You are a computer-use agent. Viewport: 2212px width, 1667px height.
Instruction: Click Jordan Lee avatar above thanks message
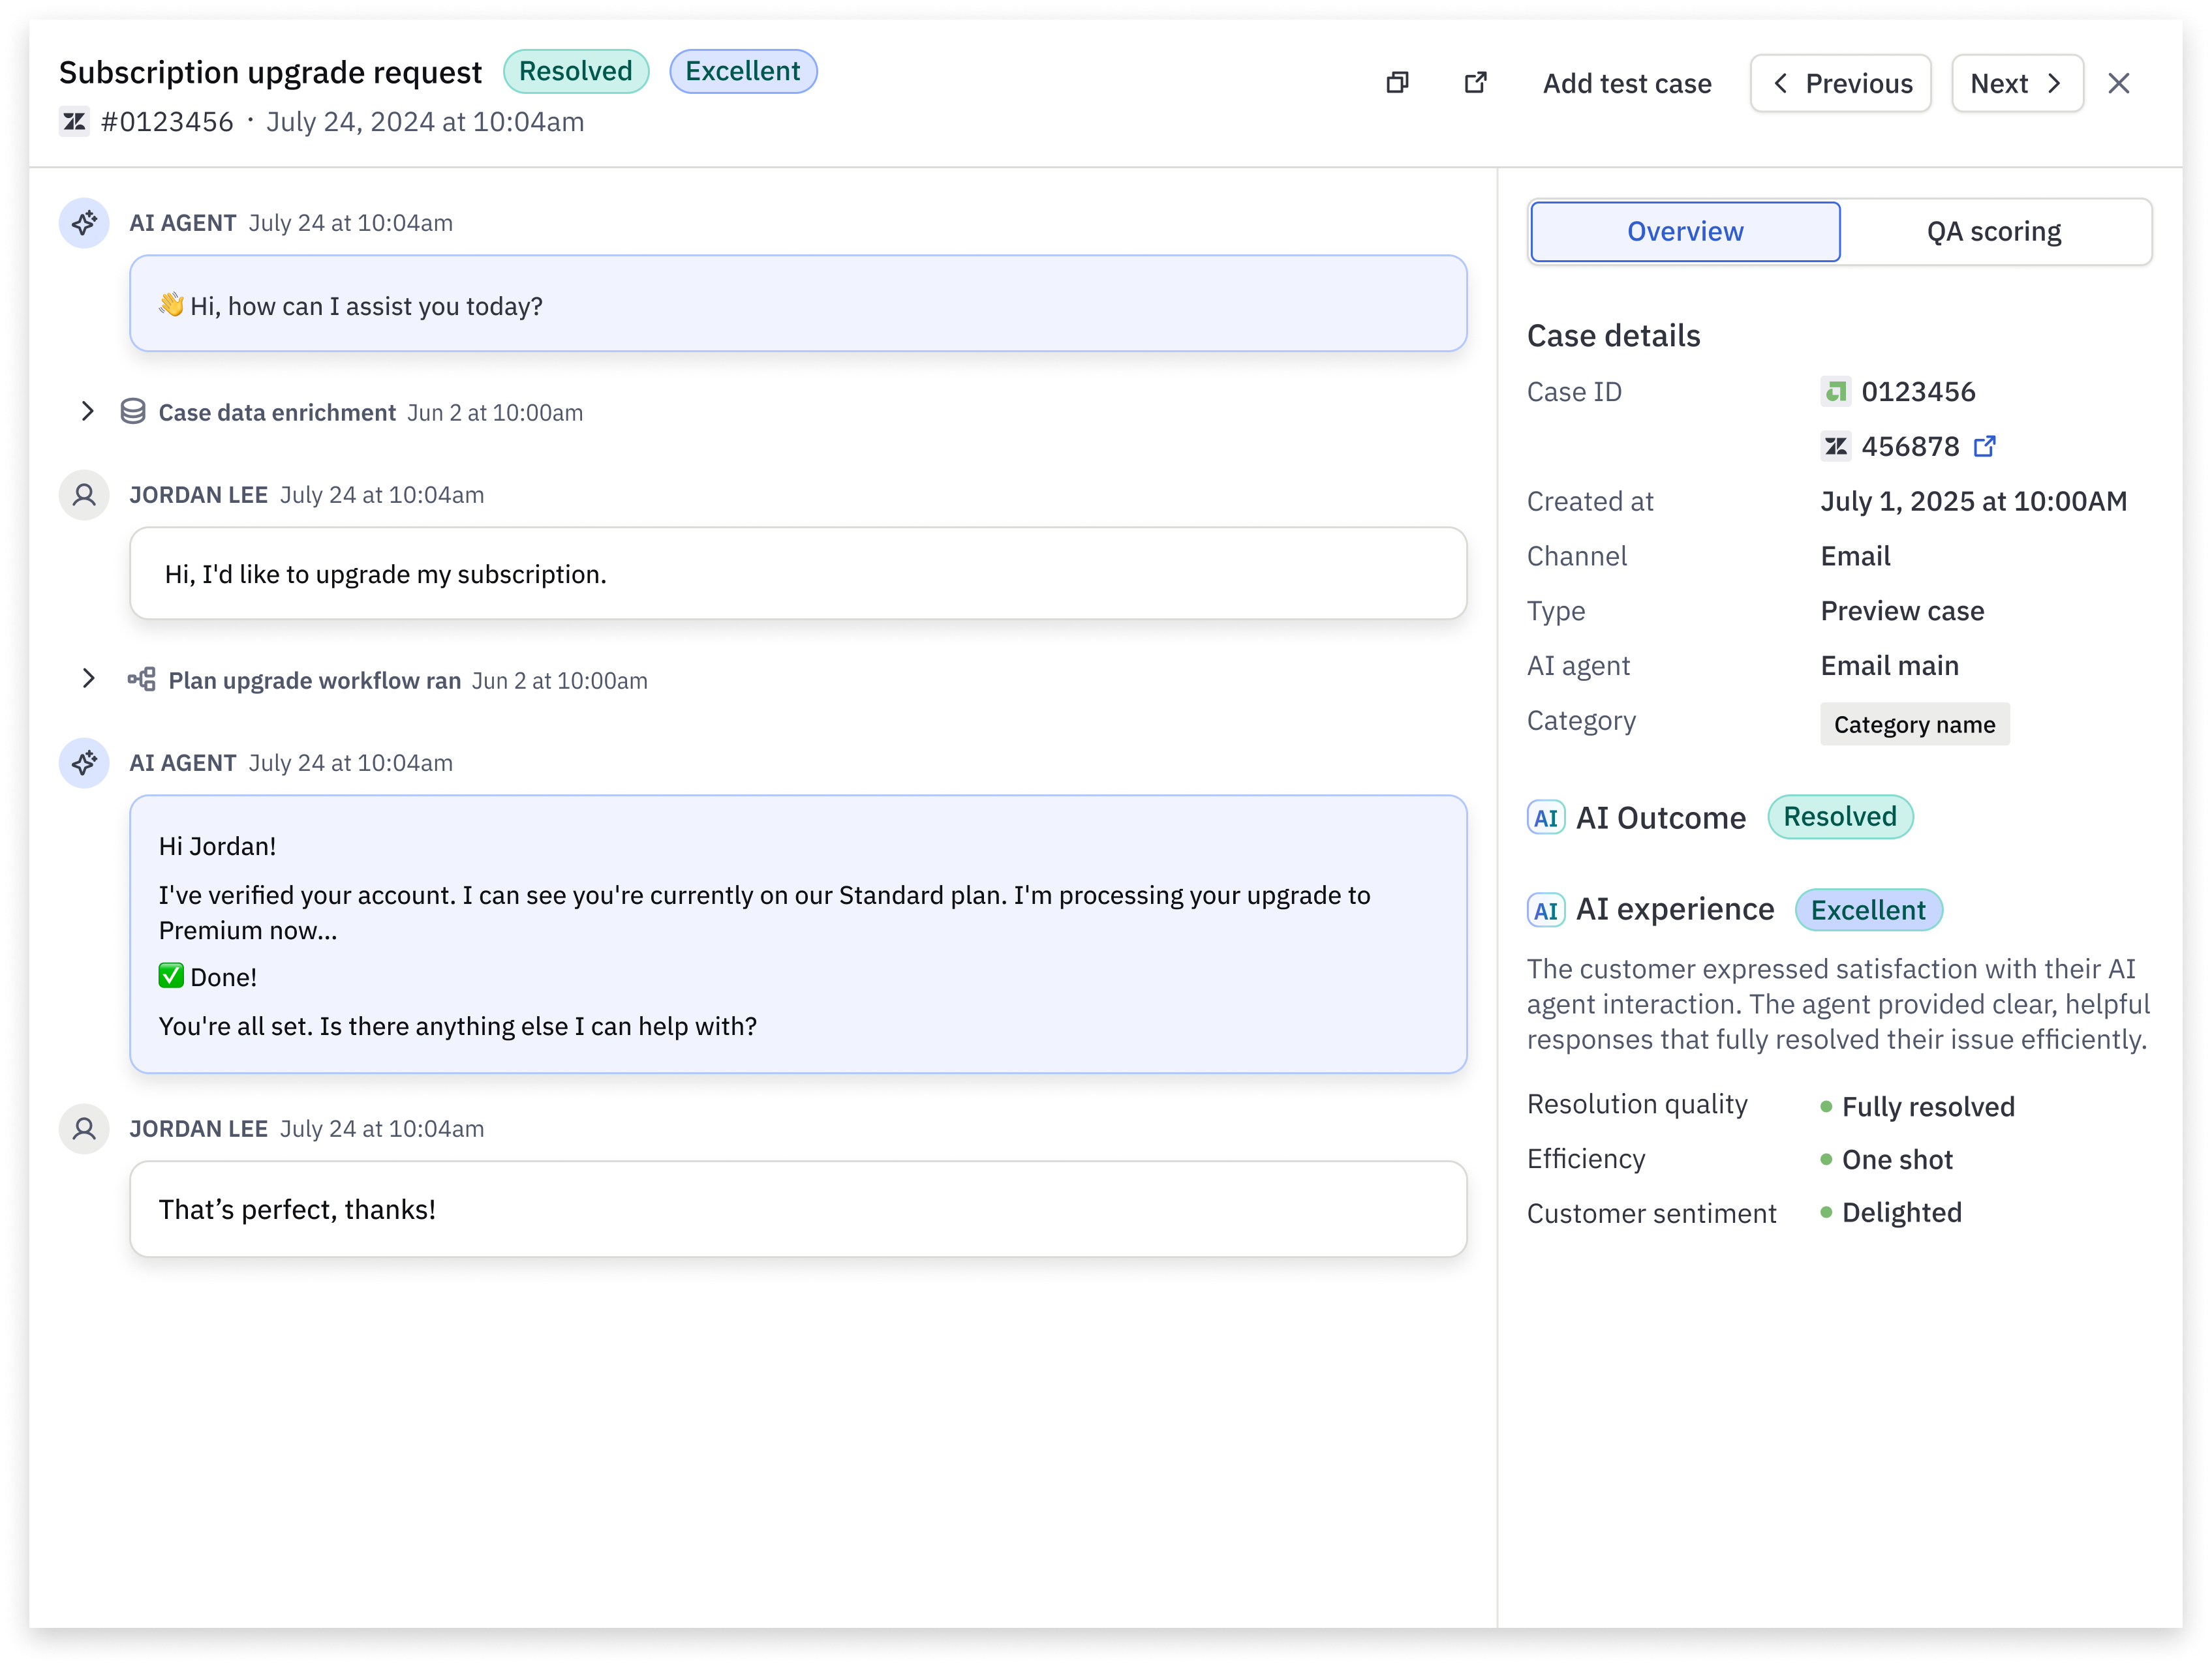click(x=84, y=1128)
